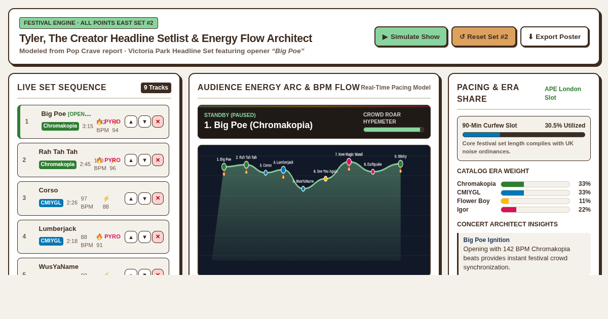Screen dimensions: 608x319
Task: Click the "30.5% Utilized" value
Action: [565, 126]
